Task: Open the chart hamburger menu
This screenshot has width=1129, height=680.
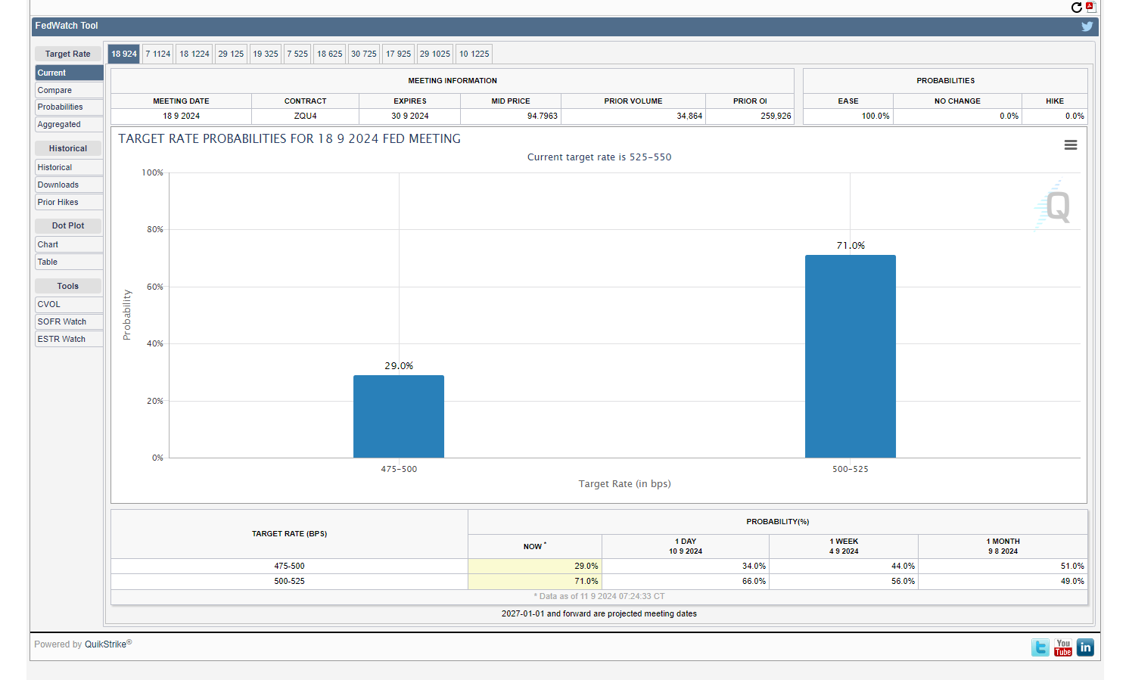Action: pyautogui.click(x=1070, y=145)
